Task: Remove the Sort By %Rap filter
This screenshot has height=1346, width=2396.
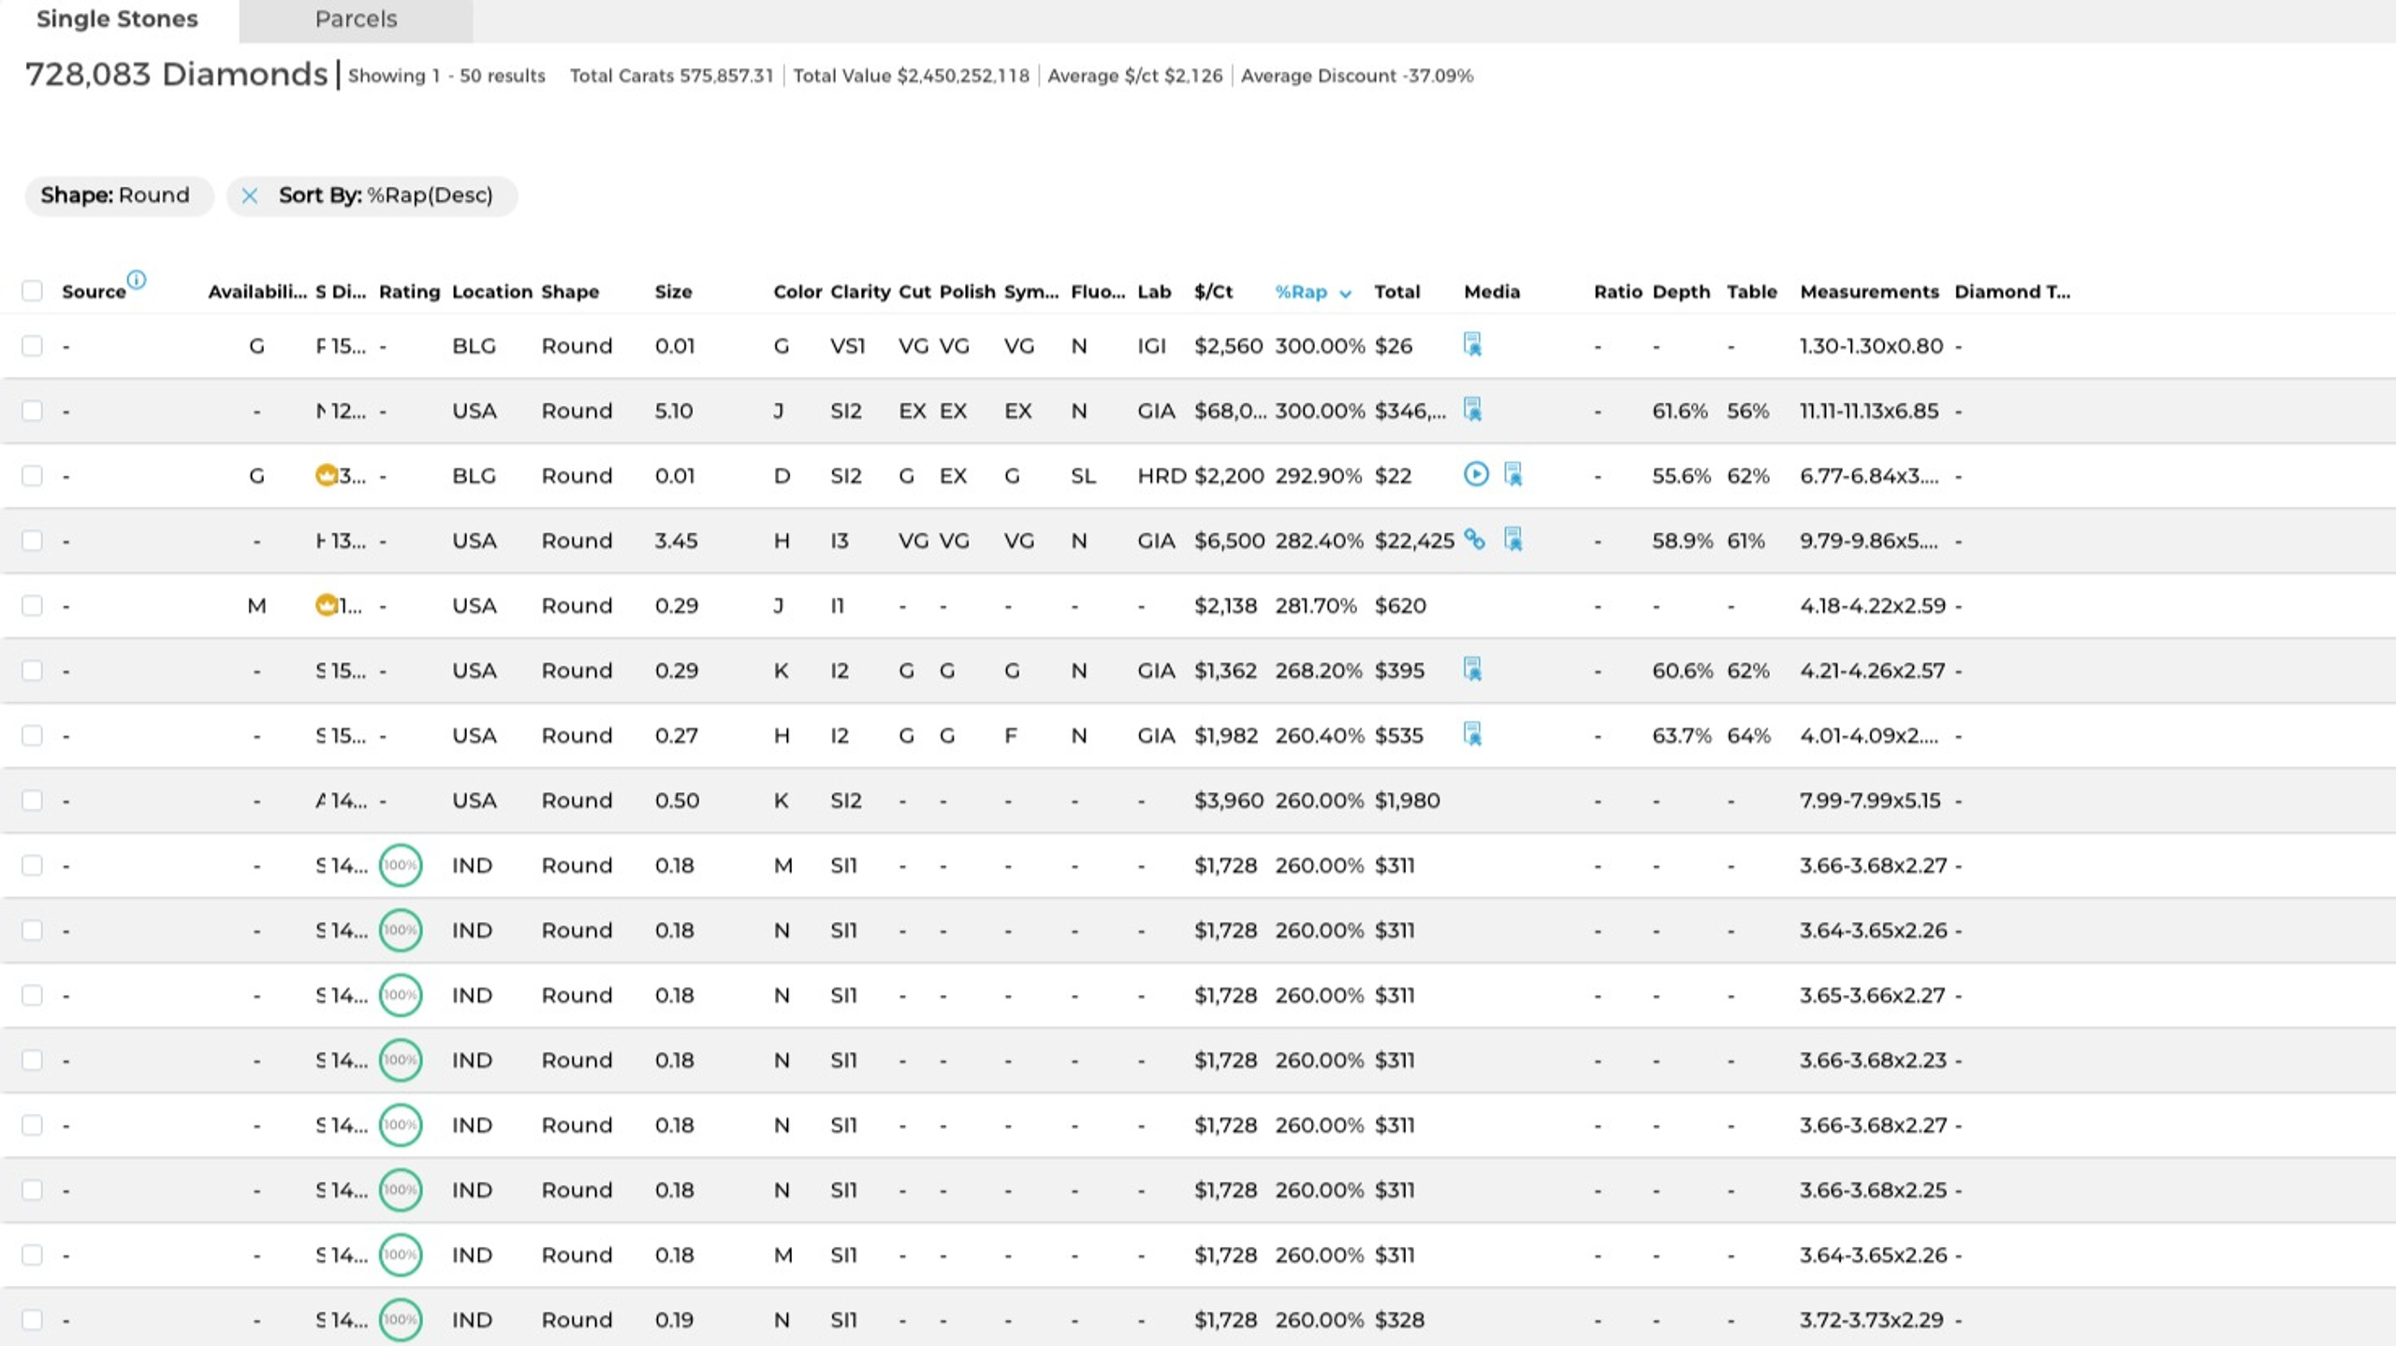Action: pyautogui.click(x=249, y=195)
